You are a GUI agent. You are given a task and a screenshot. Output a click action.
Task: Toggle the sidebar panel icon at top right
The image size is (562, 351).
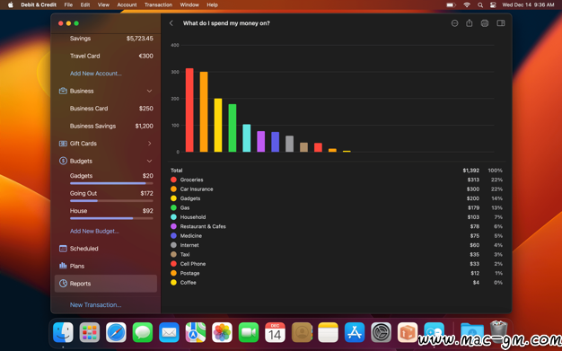point(501,23)
